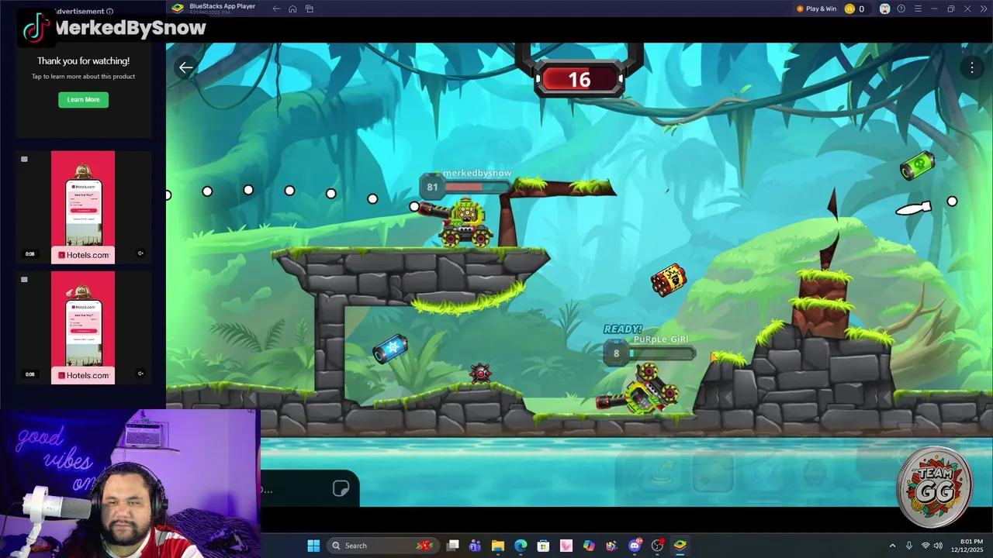This screenshot has height=558, width=993.
Task: Go to BlueStacks home screen
Action: 292,9
